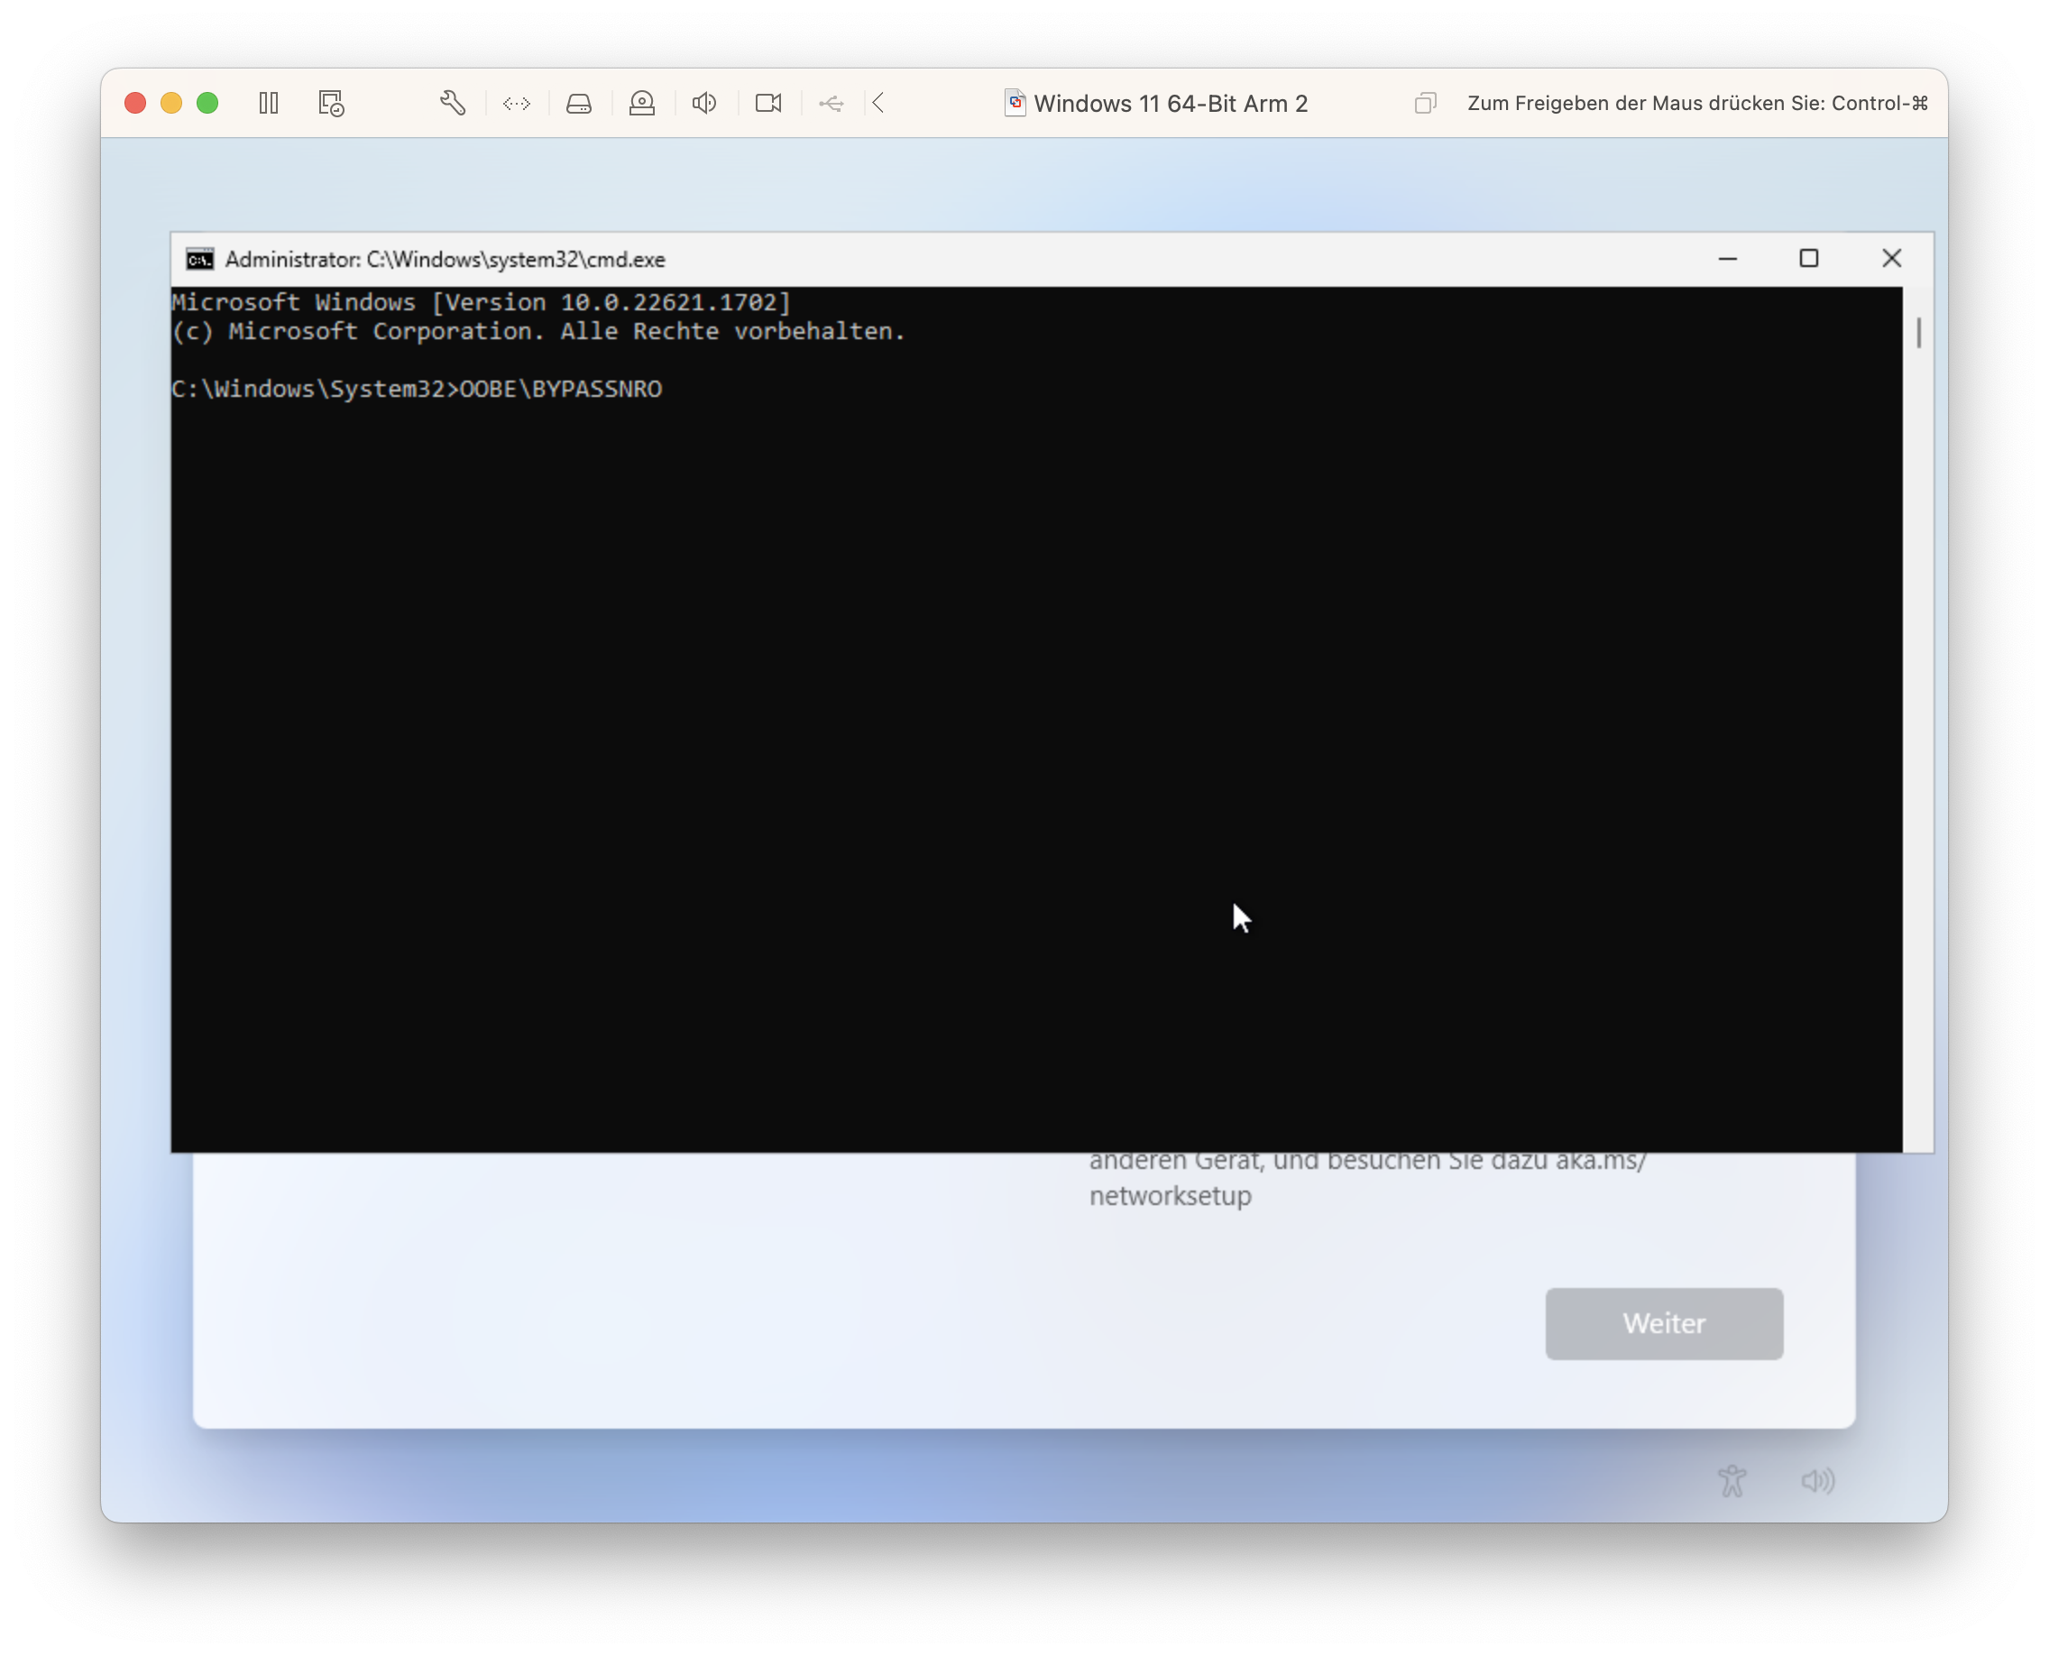
Task: Click the network adapter arrows icon
Action: [516, 103]
